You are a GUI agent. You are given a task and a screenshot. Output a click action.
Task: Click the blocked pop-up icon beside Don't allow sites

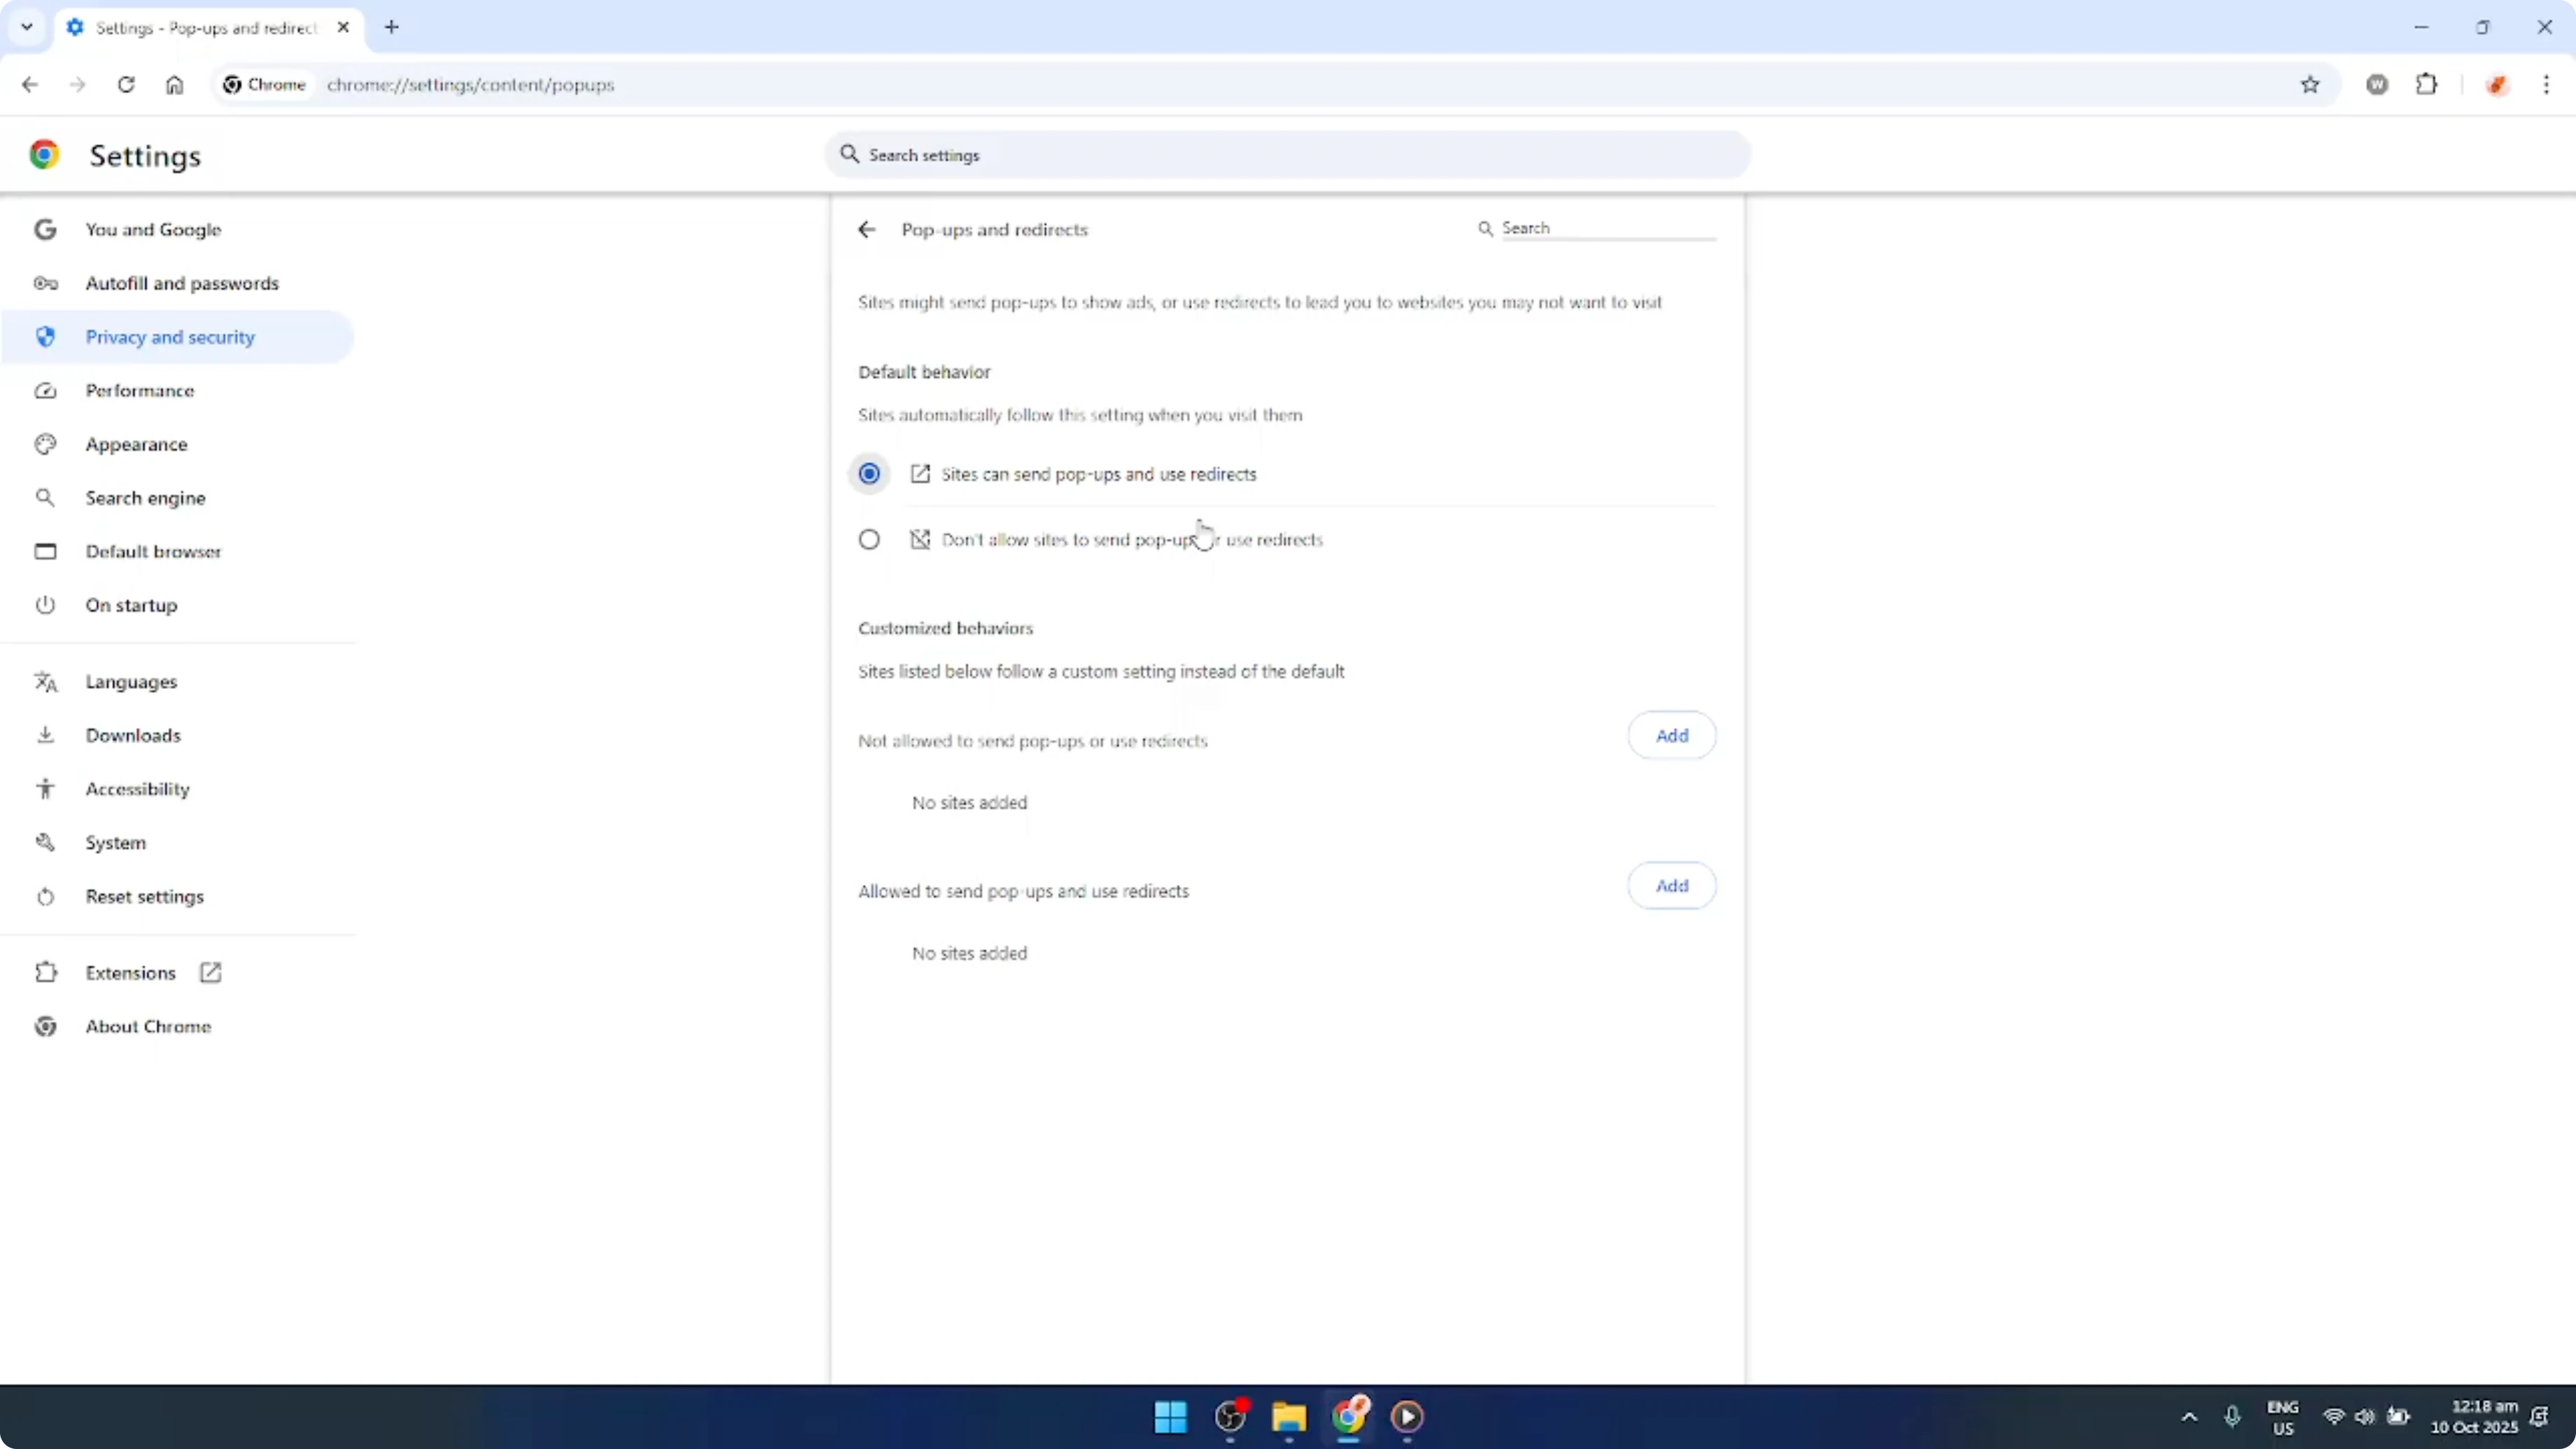pos(920,540)
